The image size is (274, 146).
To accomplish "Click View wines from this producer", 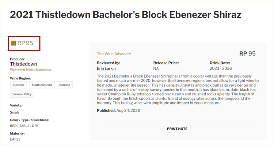I will pos(31,69).
